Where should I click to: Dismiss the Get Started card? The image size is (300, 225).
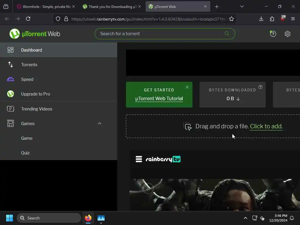[x=187, y=87]
